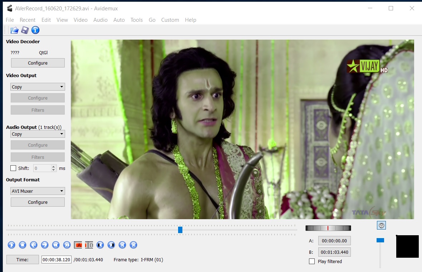Image resolution: width=422 pixels, height=272 pixels.
Task: Open the Output Format AVI Muxer dropdown
Action: point(38,191)
